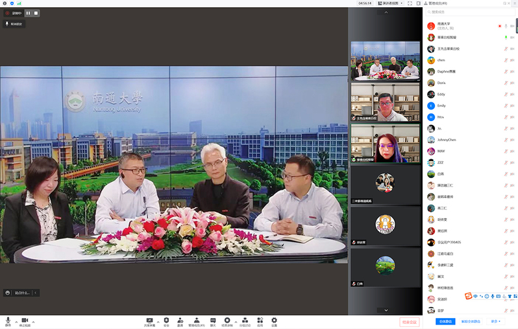This screenshot has width=518, height=329.
Task: Open meeting Settings (设置) gear
Action: click(x=274, y=321)
